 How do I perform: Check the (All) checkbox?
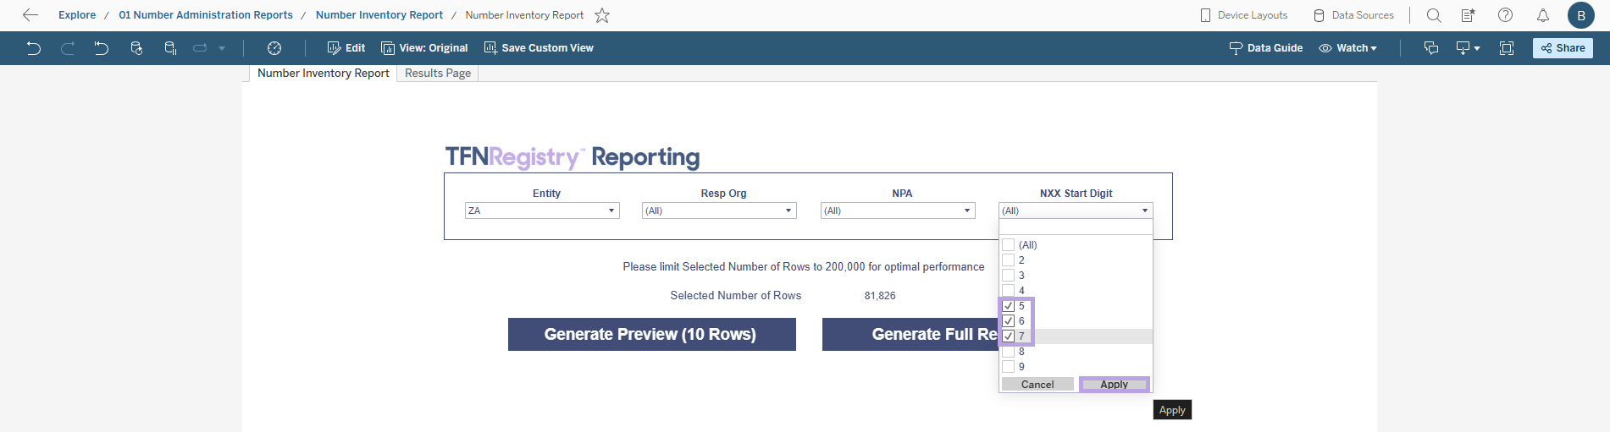pos(1008,245)
